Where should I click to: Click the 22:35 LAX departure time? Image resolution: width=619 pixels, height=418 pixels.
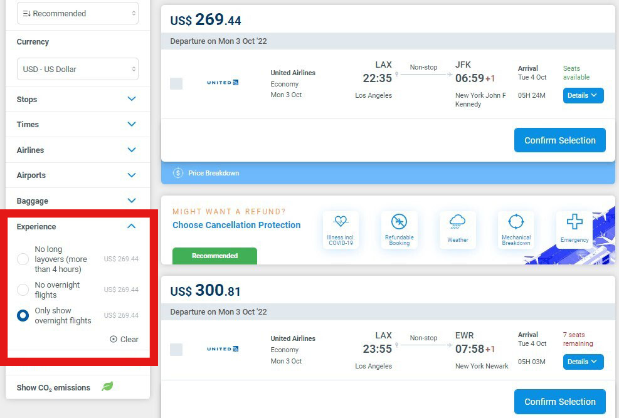tap(378, 78)
